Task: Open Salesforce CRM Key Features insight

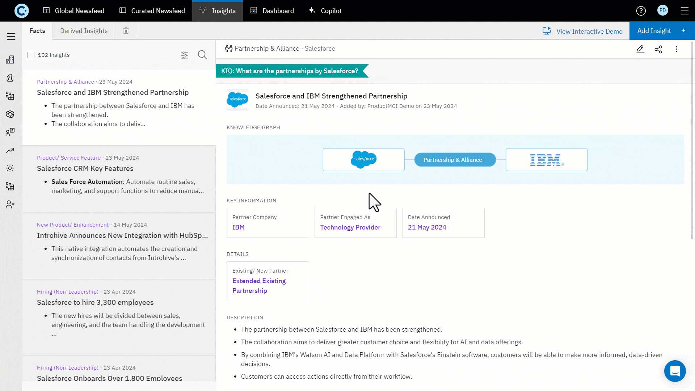Action: point(119,179)
